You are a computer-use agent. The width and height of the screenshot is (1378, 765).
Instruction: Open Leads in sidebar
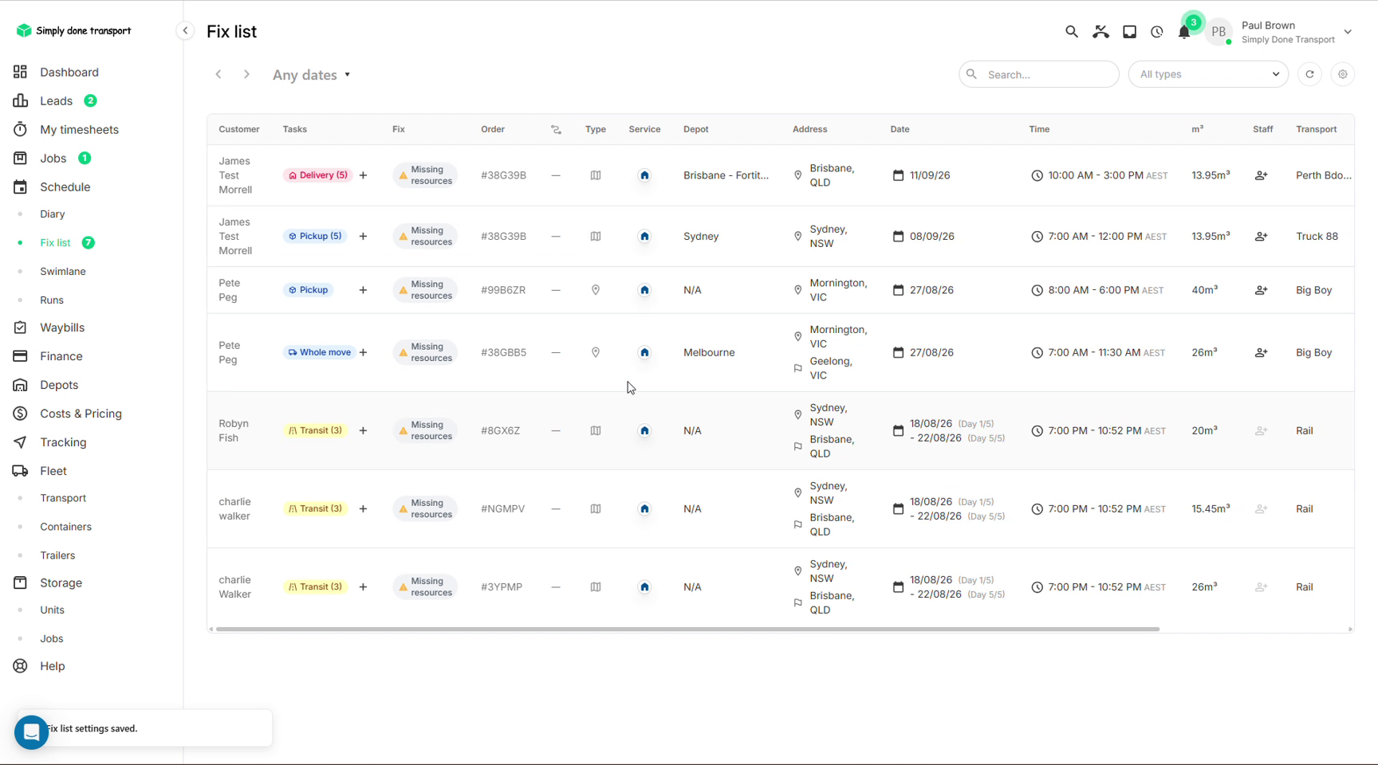click(x=56, y=100)
